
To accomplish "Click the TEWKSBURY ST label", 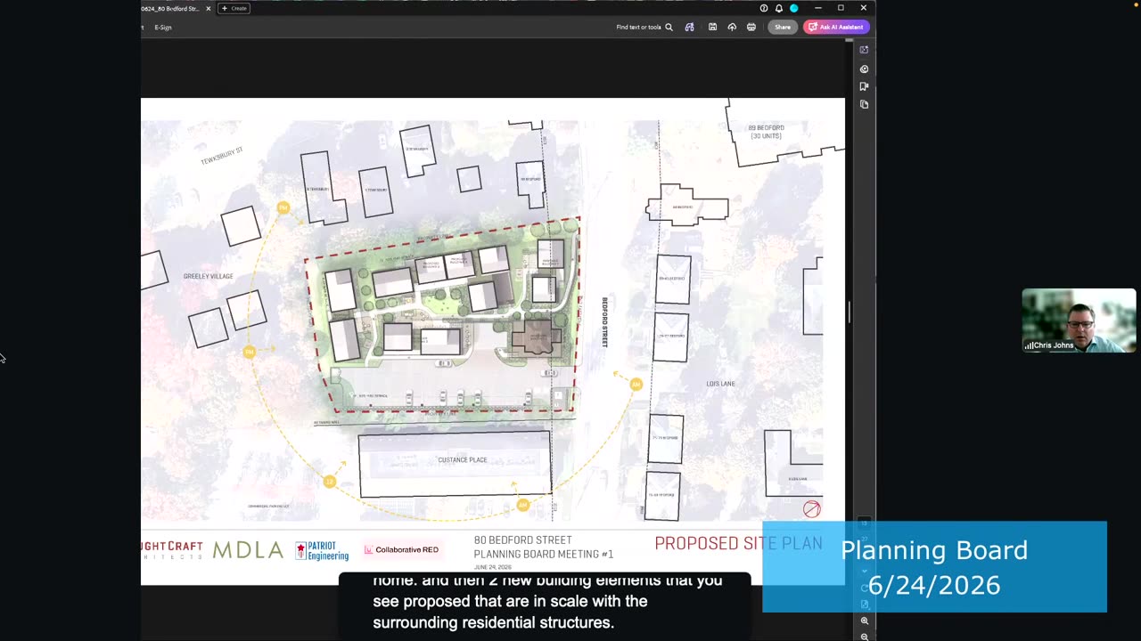I will (x=222, y=155).
